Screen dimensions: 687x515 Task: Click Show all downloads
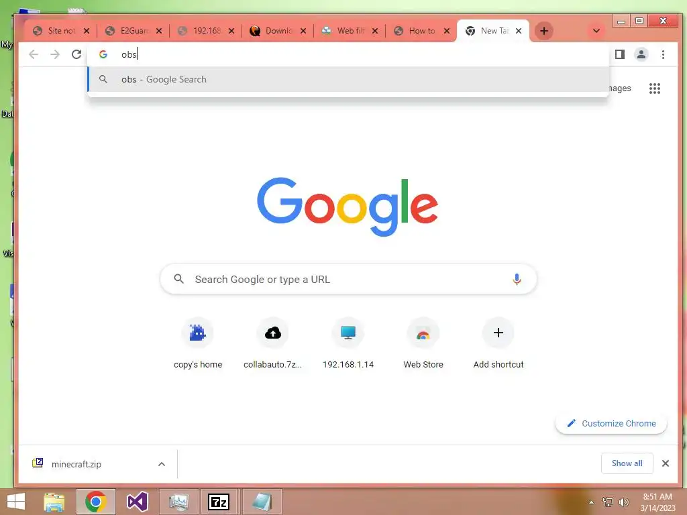(627, 463)
